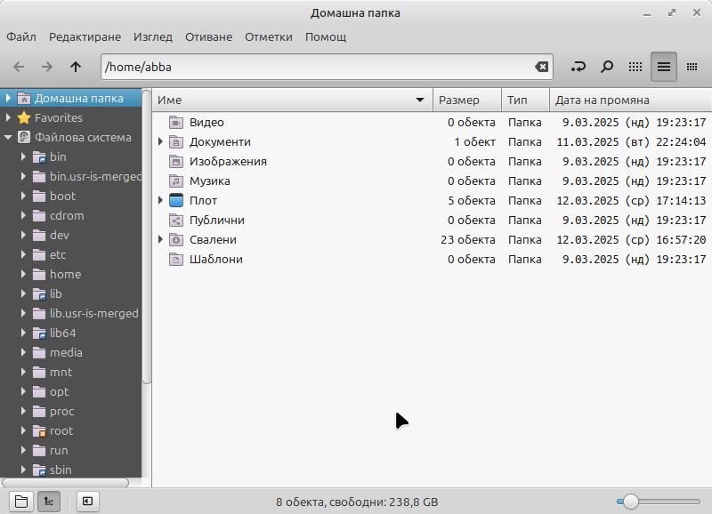
Task: Expand the etc tree node
Action: coord(23,254)
